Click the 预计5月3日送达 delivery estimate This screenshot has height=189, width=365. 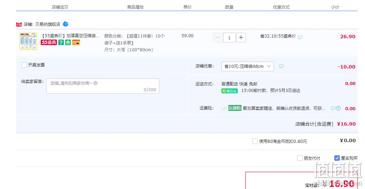pos(285,91)
